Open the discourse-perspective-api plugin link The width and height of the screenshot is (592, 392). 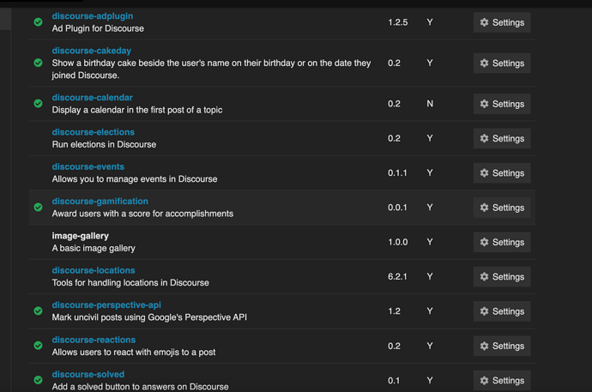[x=106, y=305]
